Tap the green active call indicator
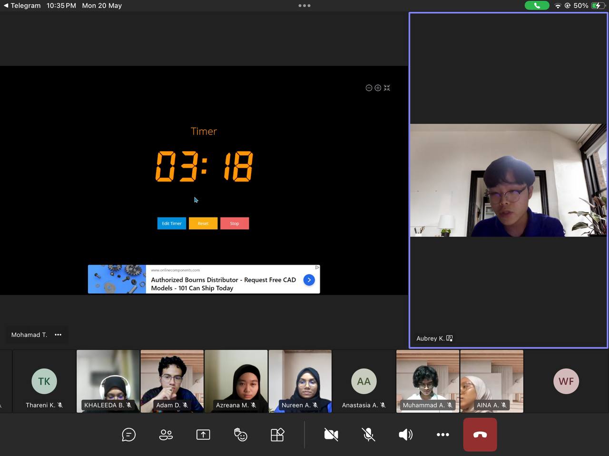The image size is (609, 456). pyautogui.click(x=537, y=6)
